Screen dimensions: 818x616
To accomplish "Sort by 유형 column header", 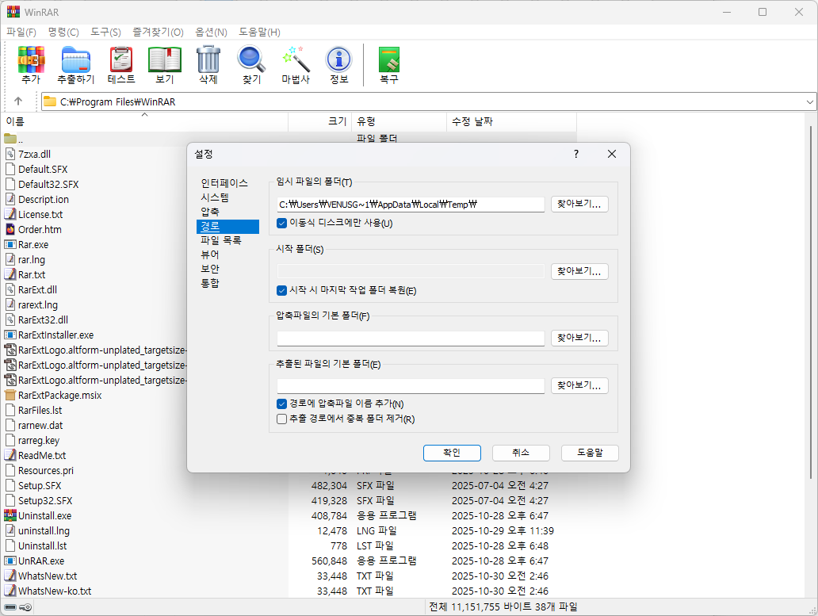I will pyautogui.click(x=399, y=121).
